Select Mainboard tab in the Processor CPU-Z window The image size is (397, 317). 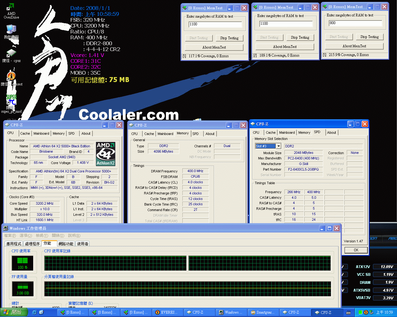pyautogui.click(x=41, y=133)
